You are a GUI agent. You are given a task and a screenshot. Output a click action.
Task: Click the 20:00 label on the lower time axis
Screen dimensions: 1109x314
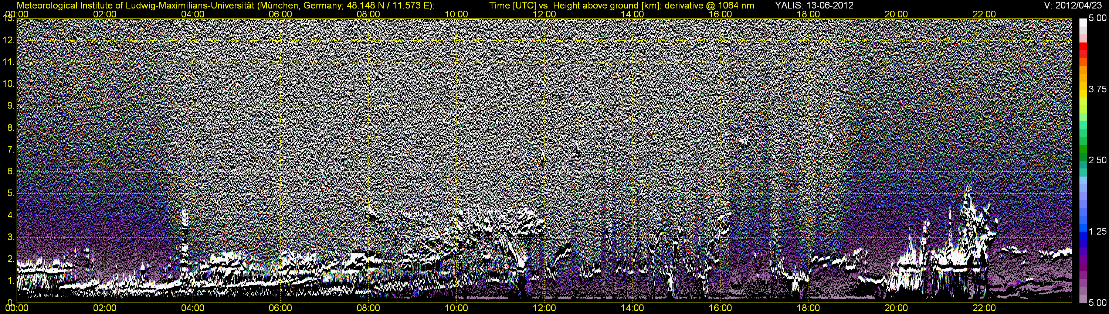pos(896,308)
